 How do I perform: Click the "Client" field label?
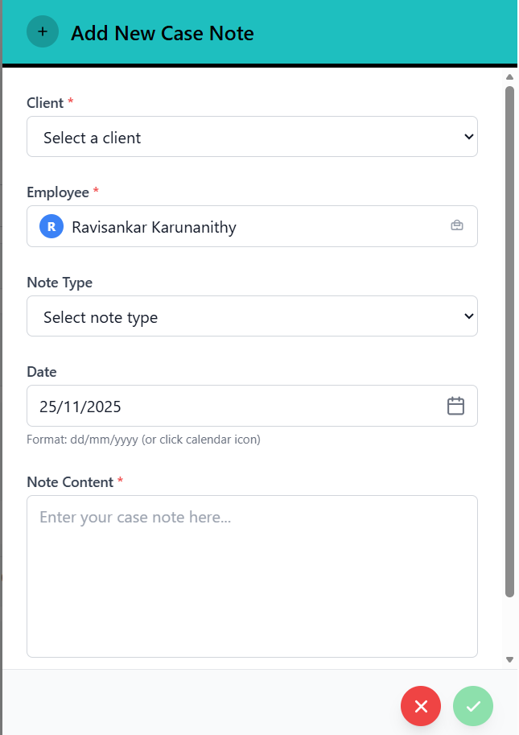pyautogui.click(x=45, y=103)
